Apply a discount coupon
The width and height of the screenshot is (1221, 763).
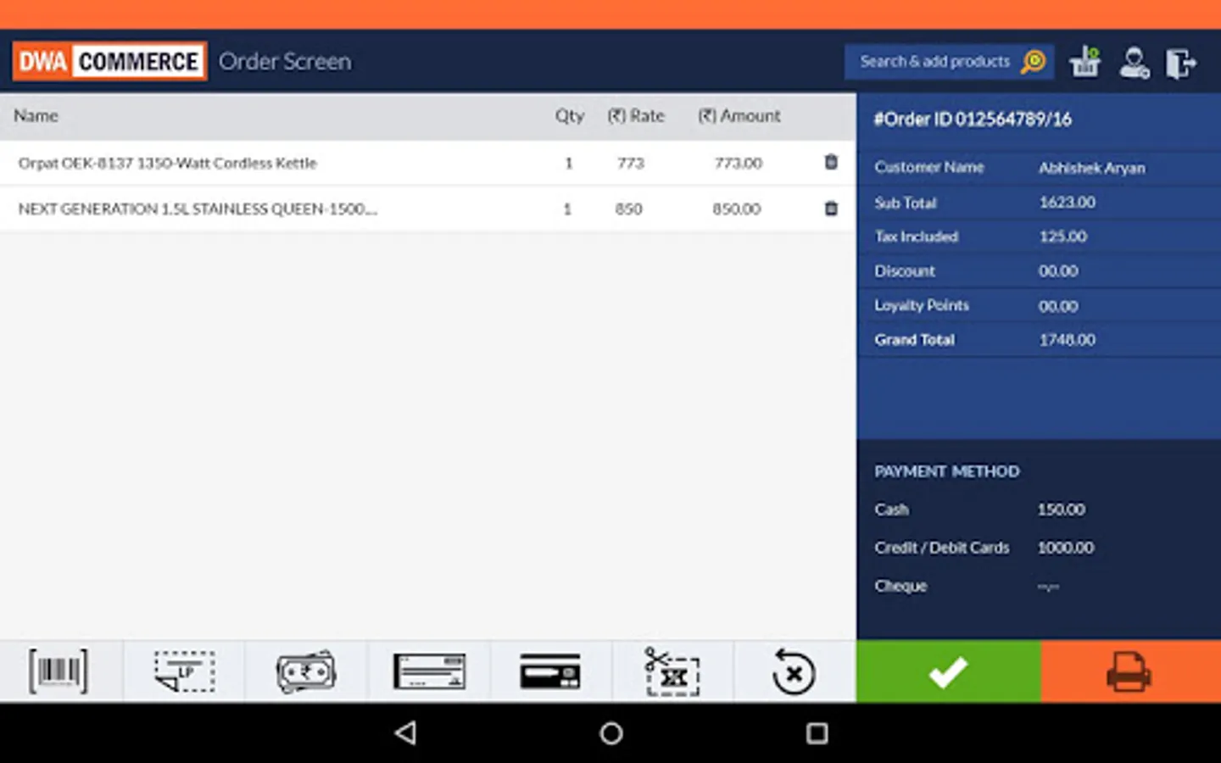tap(672, 671)
